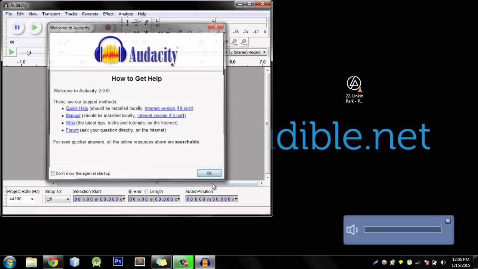Switch to Audacity headphones taskbar icon
Image resolution: width=478 pixels, height=269 pixels.
205,262
